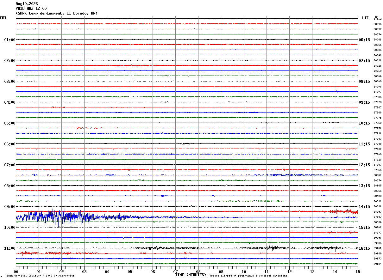Click the DC offset value 68112

(x=378, y=19)
